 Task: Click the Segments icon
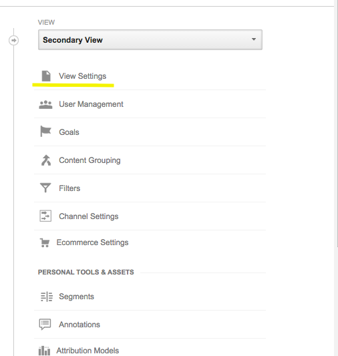coord(47,297)
